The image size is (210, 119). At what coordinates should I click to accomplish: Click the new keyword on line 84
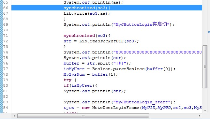pos(86,108)
